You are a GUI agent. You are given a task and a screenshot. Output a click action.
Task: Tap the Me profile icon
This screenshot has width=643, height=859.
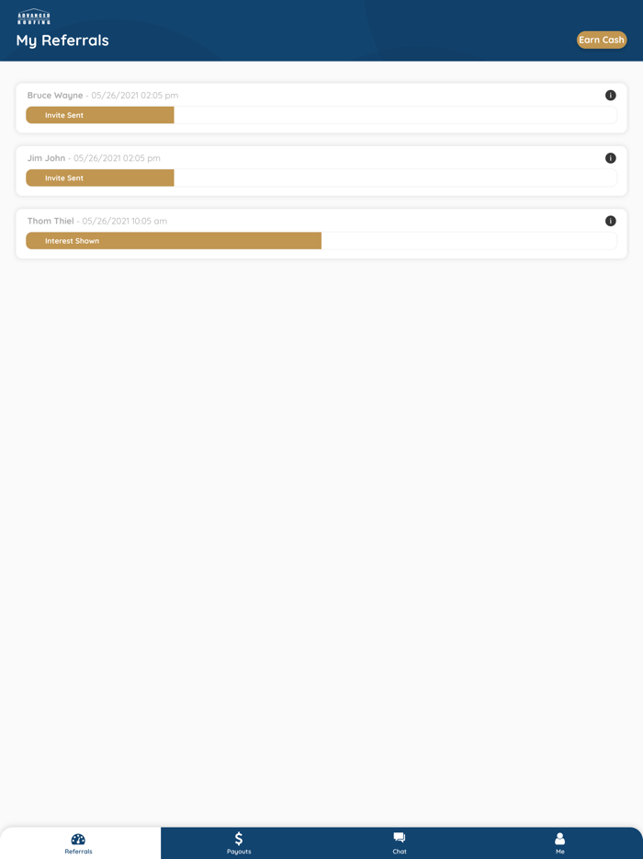559,838
